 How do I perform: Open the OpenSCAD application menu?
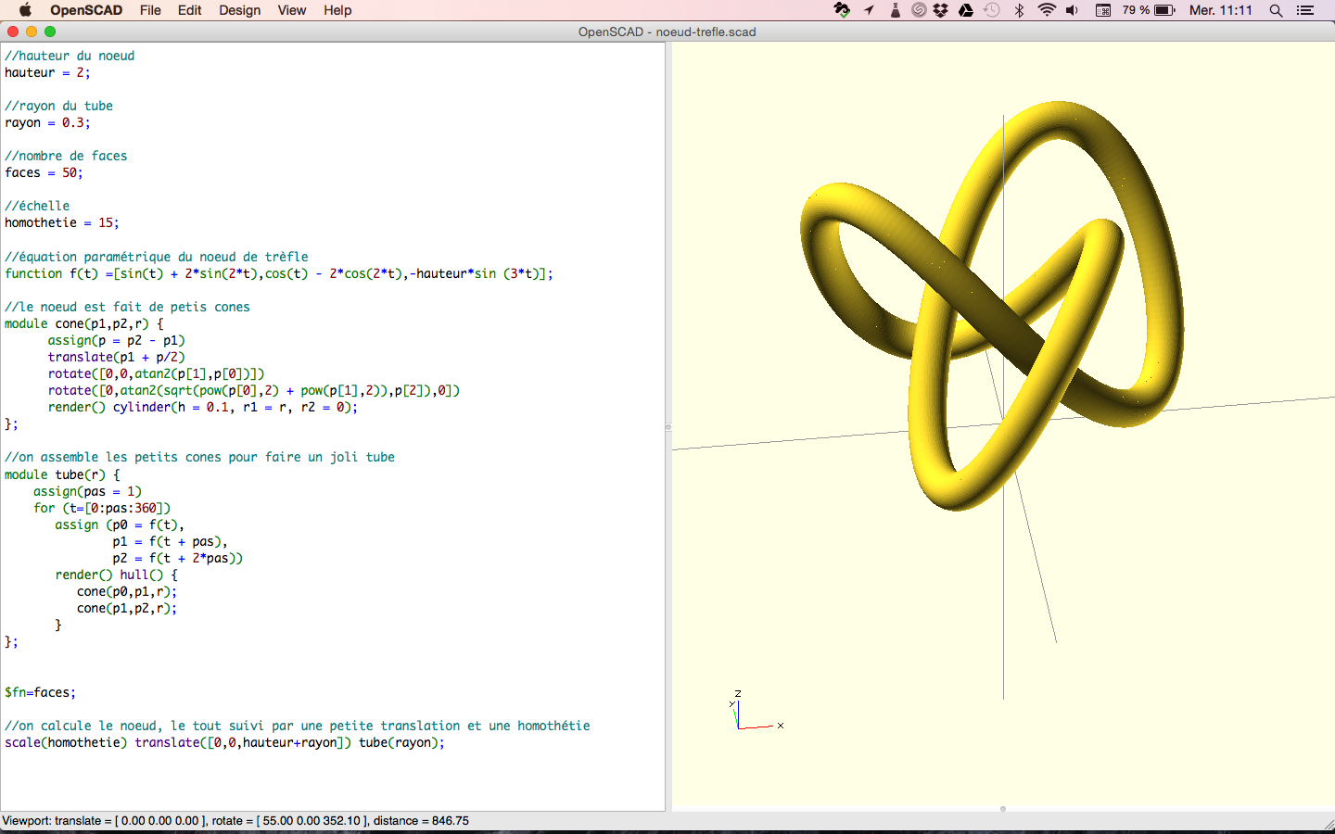point(86,10)
